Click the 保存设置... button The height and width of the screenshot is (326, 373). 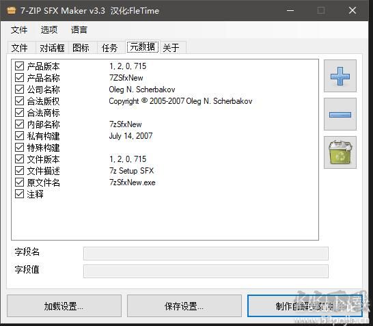184,306
